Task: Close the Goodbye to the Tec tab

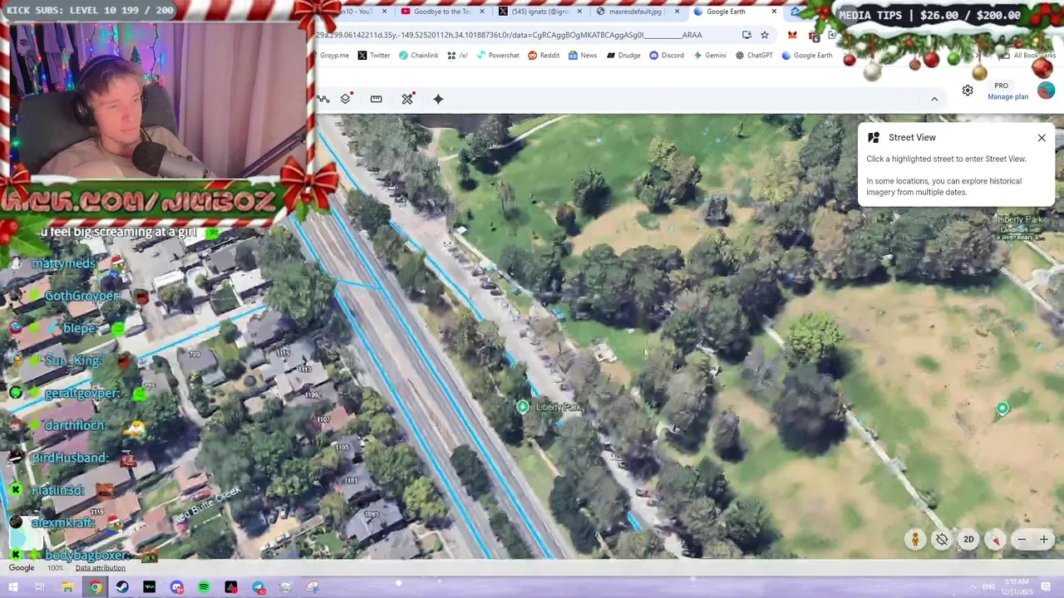Action: click(481, 12)
